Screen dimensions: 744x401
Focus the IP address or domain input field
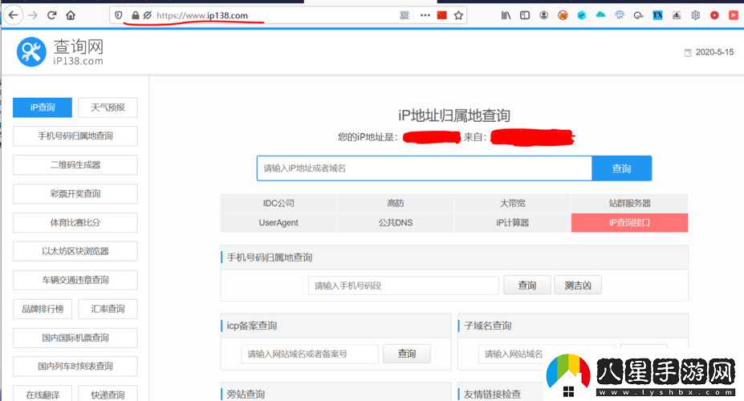(424, 168)
